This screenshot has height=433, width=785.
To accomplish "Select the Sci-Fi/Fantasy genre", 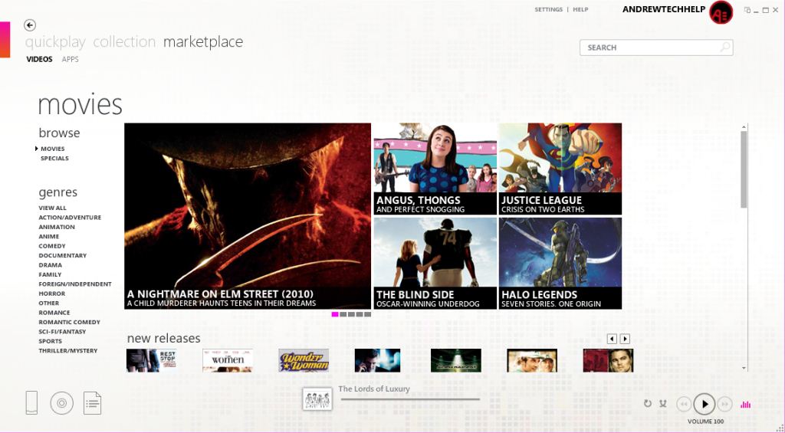I will tap(63, 331).
